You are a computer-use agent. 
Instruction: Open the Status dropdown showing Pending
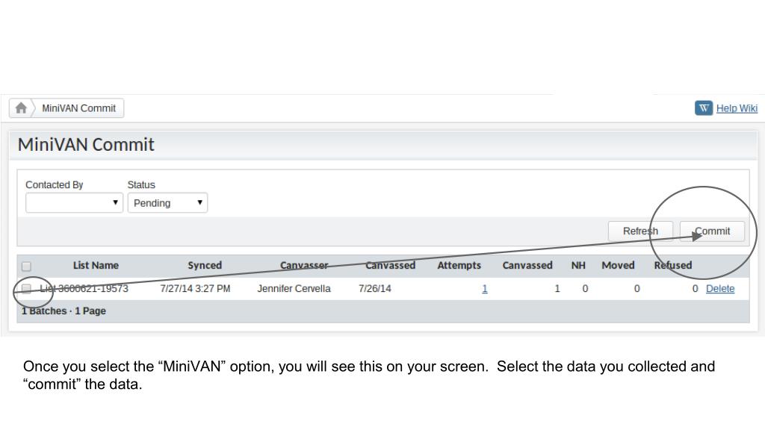pos(167,203)
